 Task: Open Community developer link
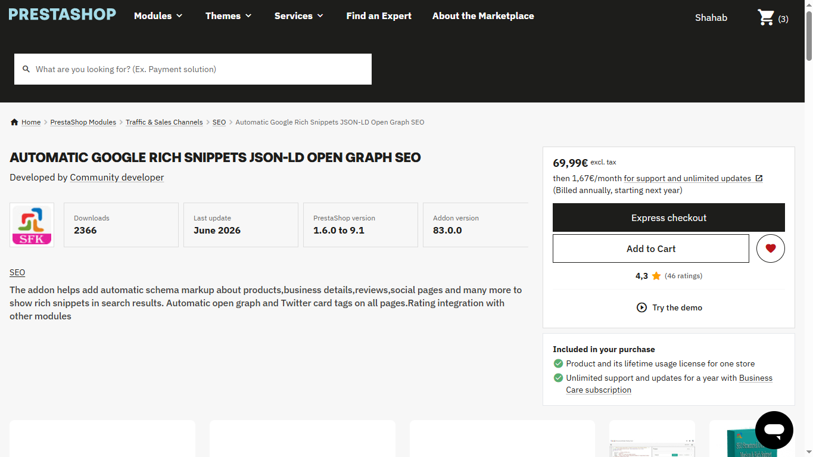pos(117,178)
